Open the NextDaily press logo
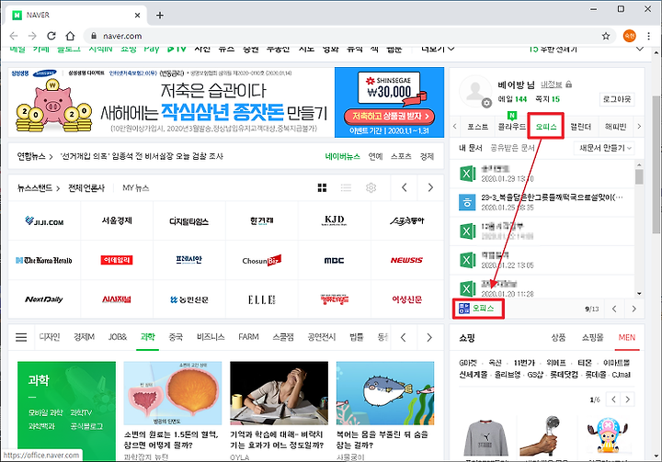 pos(44,299)
